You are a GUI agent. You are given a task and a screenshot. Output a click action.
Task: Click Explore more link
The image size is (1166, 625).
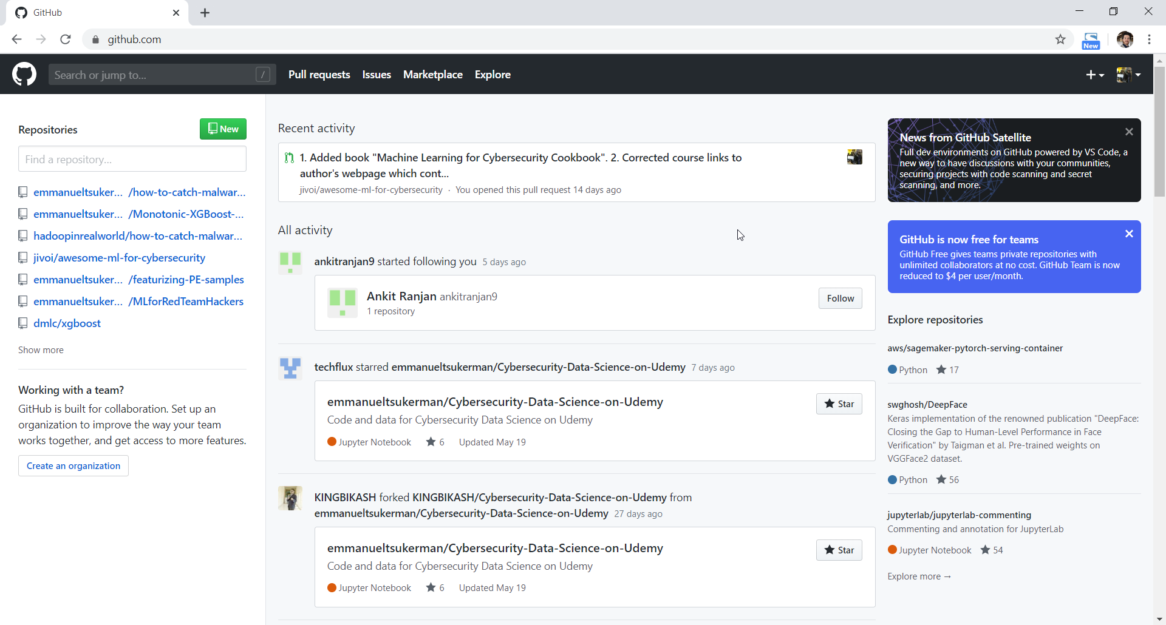919,576
